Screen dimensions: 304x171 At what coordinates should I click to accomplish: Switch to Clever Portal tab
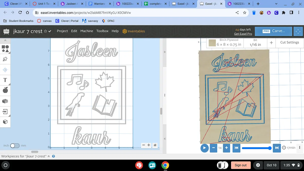coord(16,4)
